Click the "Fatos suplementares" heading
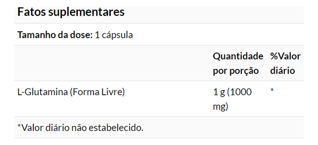 (71, 12)
